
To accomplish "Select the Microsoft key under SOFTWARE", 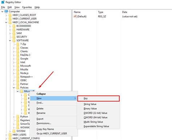I will click(25, 66).
